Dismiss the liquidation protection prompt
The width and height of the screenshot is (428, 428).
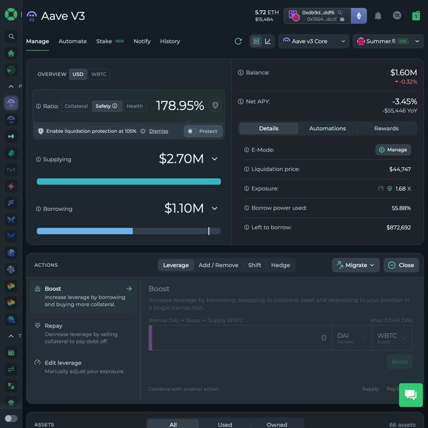tap(159, 132)
